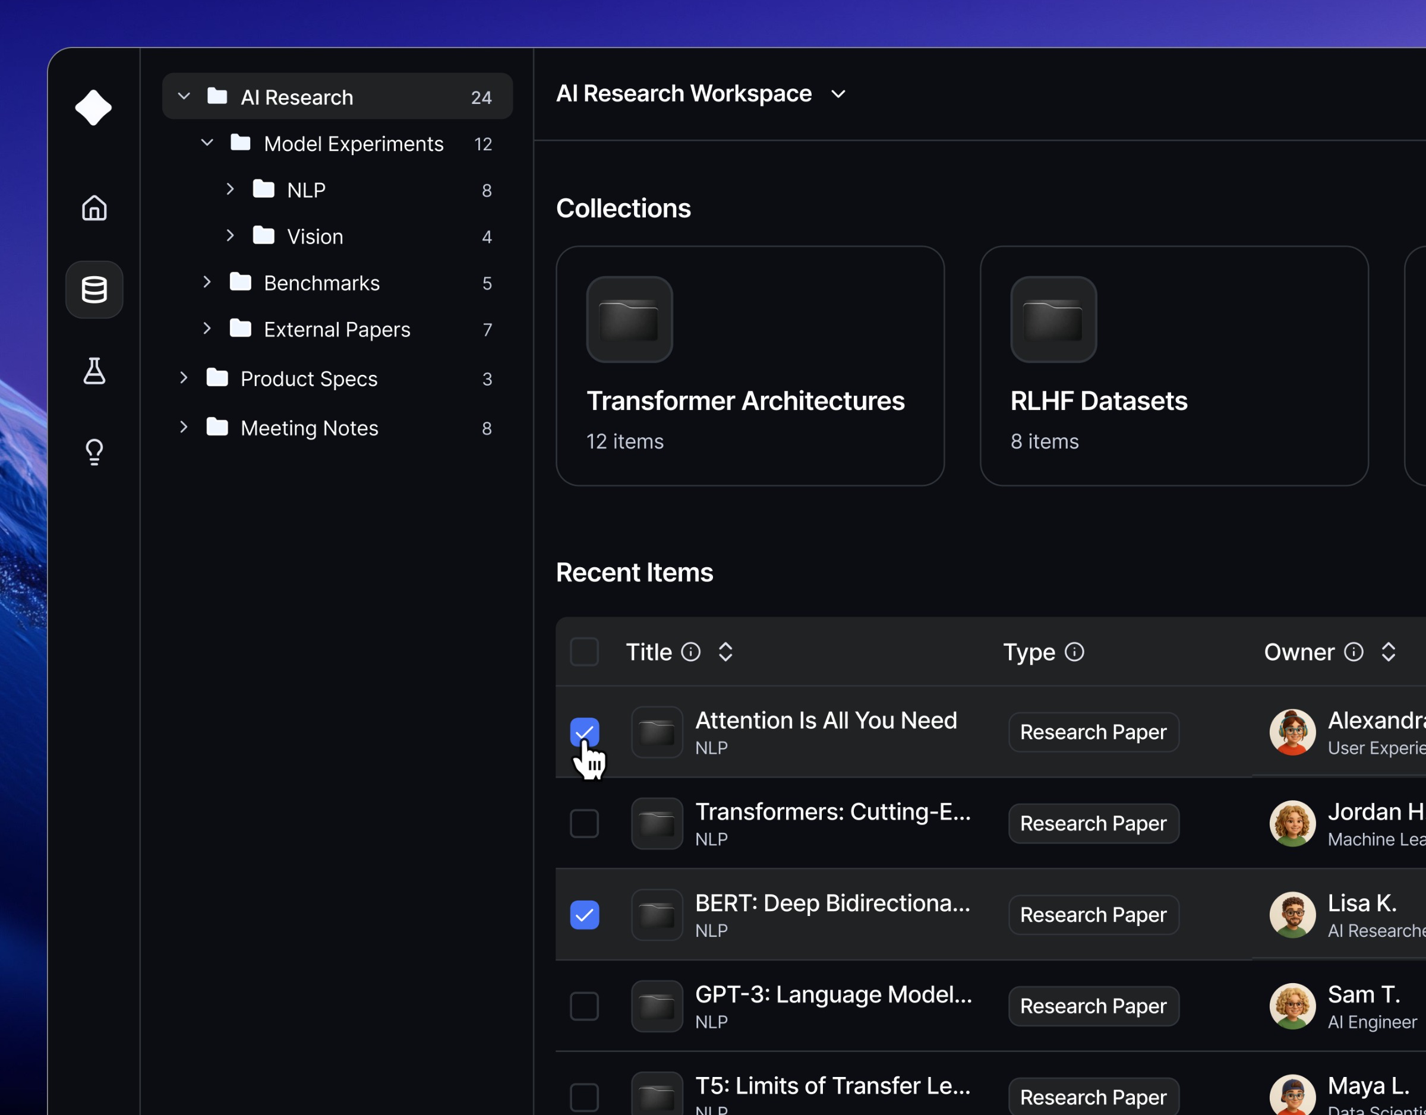Open the AI Research Workspace dropdown
The width and height of the screenshot is (1426, 1115).
(838, 94)
